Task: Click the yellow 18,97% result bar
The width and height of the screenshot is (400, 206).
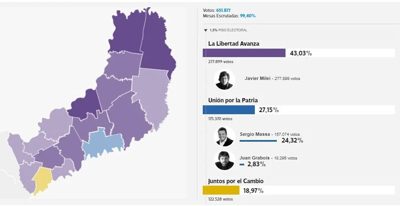Action: (x=221, y=190)
